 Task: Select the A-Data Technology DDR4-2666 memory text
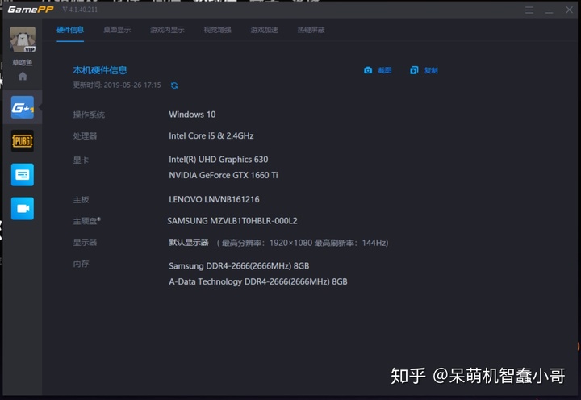coord(258,281)
